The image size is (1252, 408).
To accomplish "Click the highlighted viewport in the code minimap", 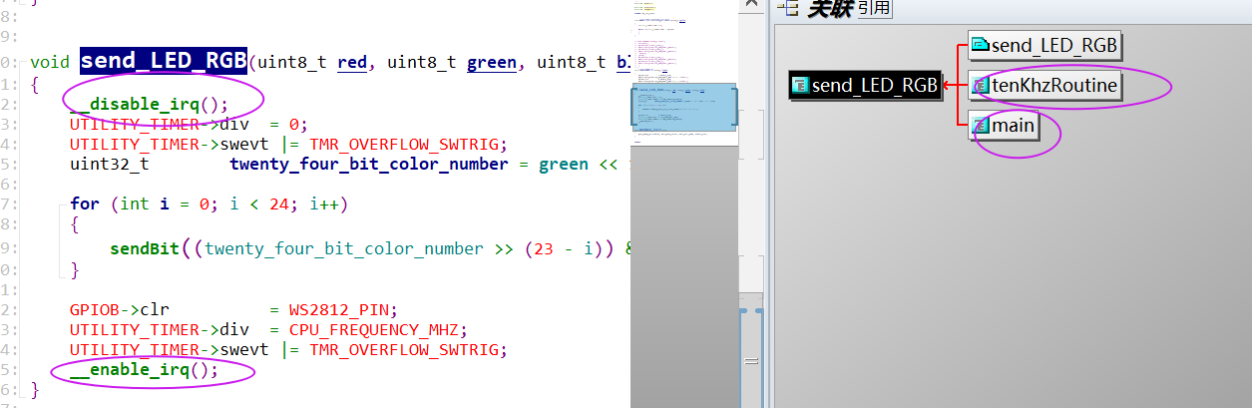I will coord(684,108).
